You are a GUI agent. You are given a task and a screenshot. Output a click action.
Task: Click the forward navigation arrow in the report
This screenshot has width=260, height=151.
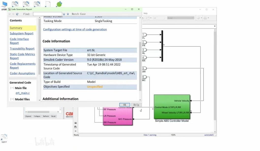click(13, 14)
